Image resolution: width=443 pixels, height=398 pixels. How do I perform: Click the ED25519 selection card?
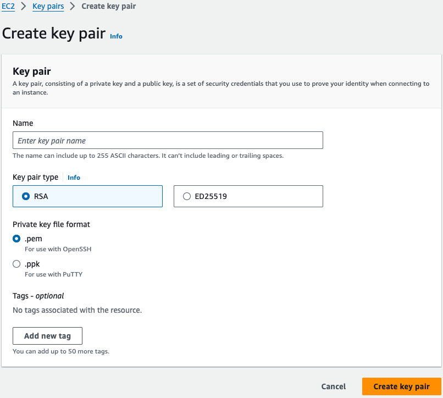(x=248, y=196)
